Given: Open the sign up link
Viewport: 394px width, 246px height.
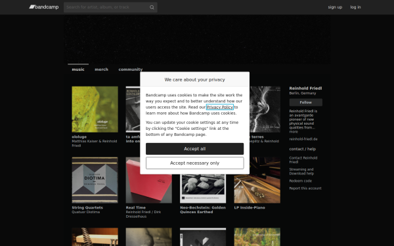Looking at the screenshot, I should [x=335, y=7].
